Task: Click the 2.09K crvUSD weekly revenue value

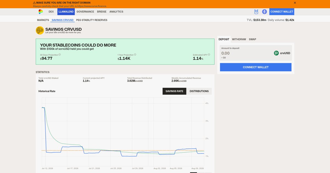Action: click(x=179, y=81)
